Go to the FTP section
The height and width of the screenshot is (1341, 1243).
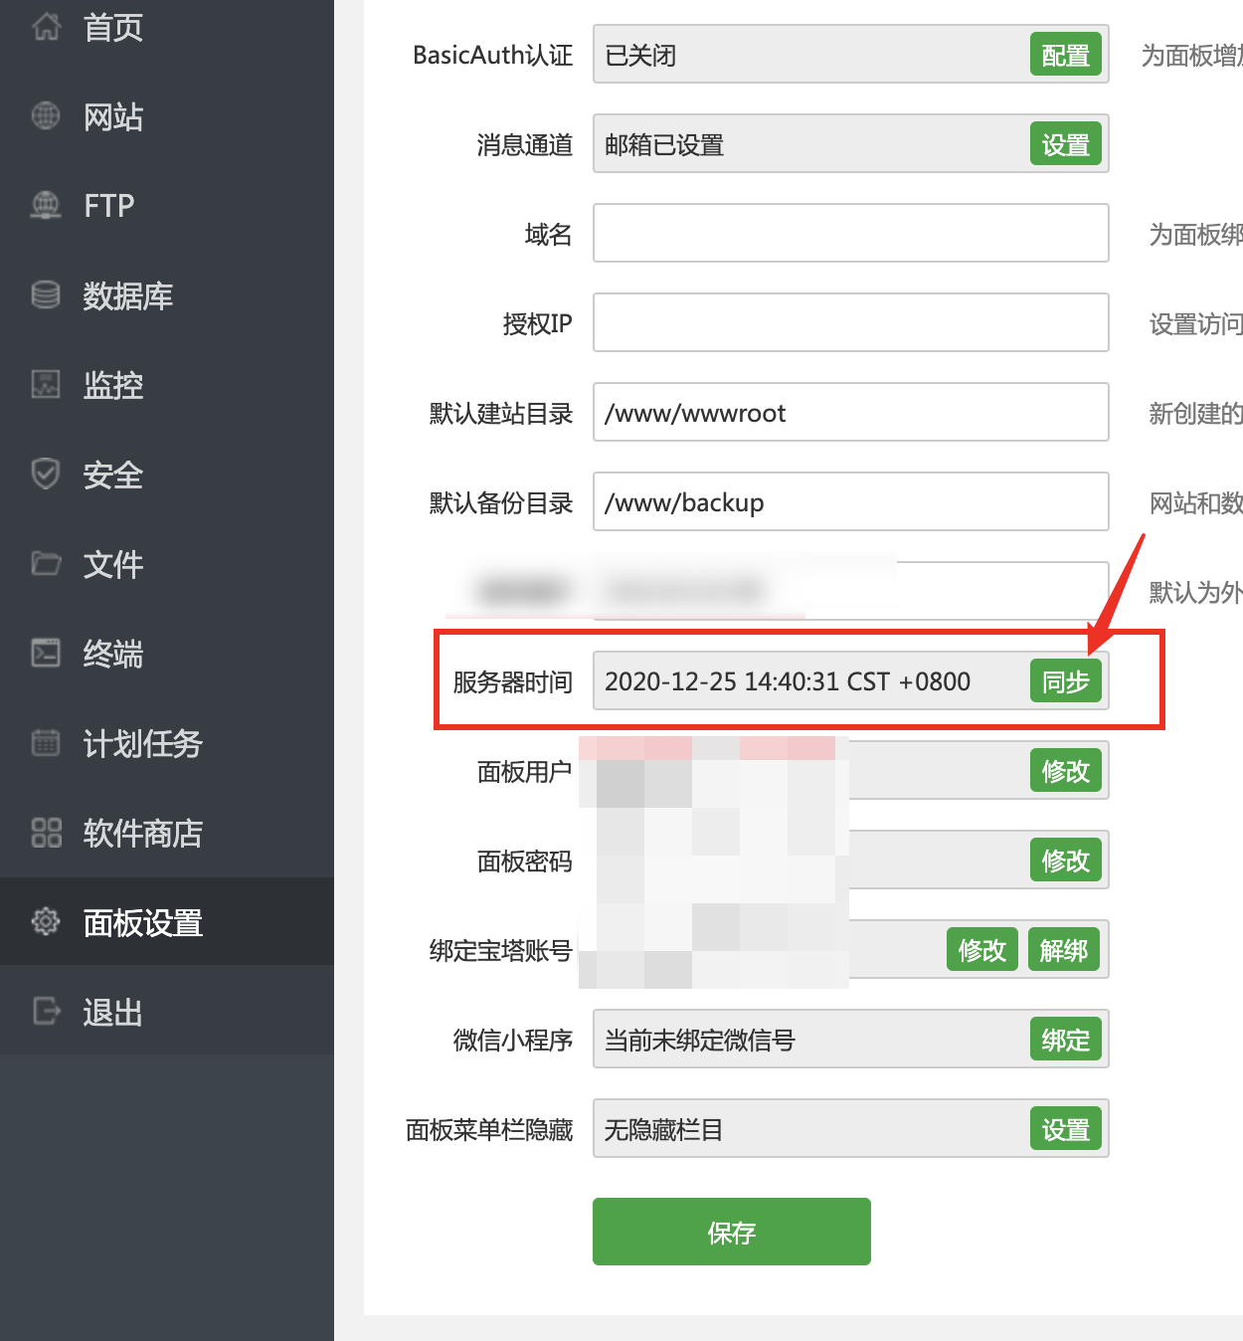pyautogui.click(x=167, y=206)
